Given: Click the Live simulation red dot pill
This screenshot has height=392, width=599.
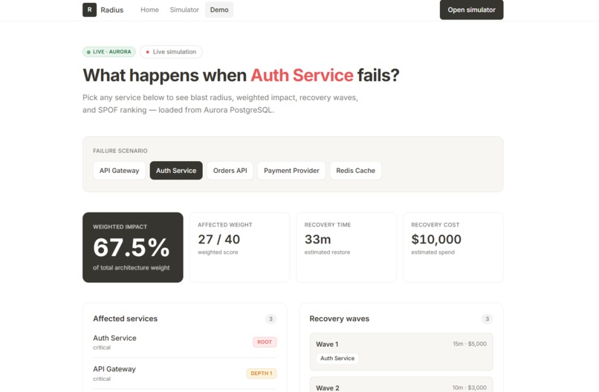Looking at the screenshot, I should pos(171,52).
